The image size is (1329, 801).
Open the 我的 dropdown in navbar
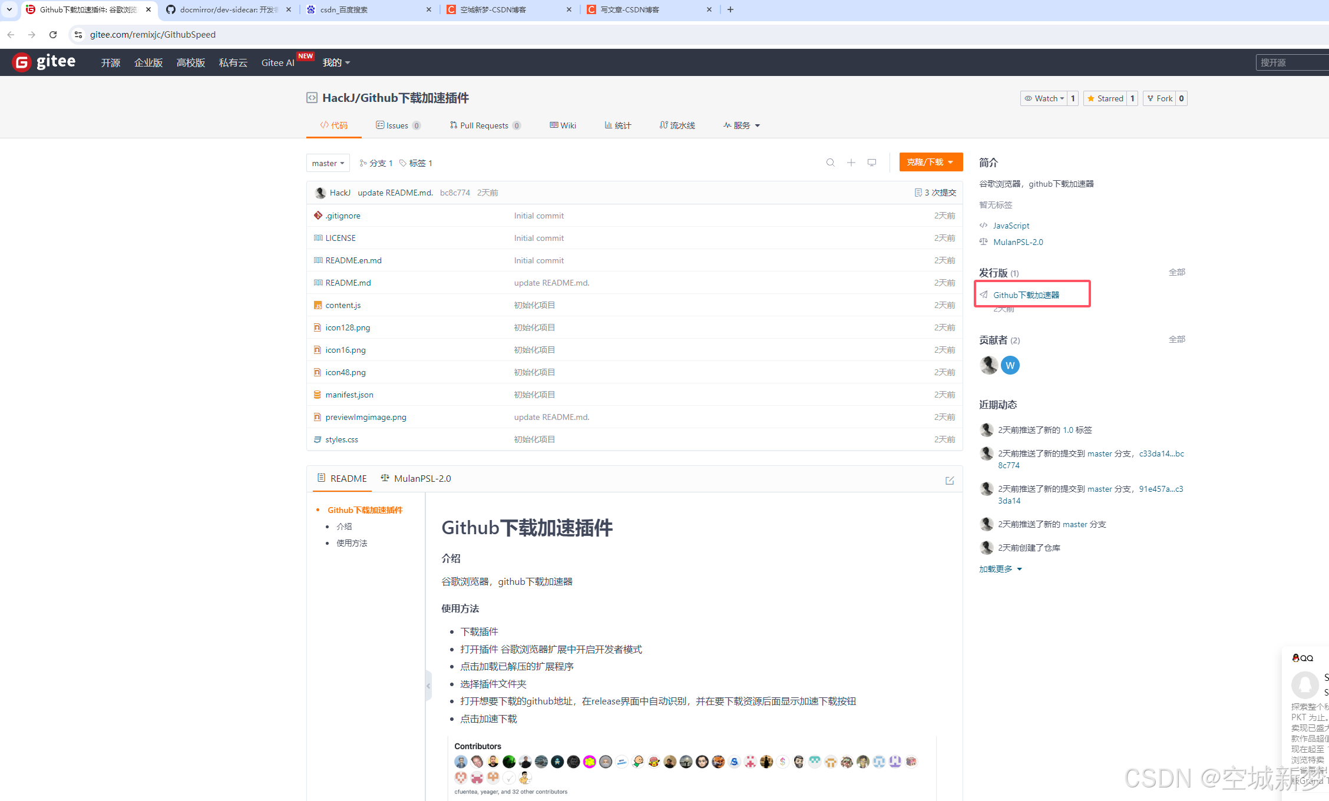[336, 62]
